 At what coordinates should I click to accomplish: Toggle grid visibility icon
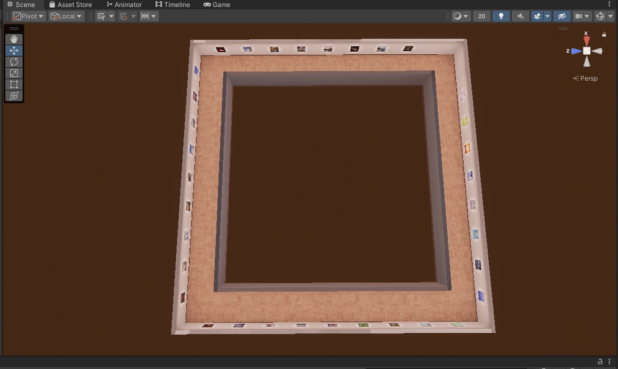(x=101, y=16)
